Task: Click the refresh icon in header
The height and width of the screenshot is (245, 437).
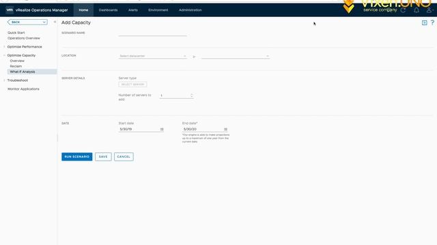Action: [x=403, y=10]
